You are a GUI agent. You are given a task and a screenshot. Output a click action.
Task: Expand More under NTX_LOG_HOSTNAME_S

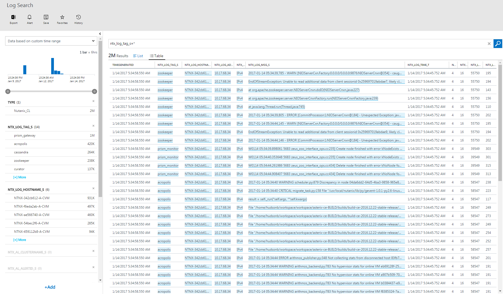pyautogui.click(x=20, y=240)
